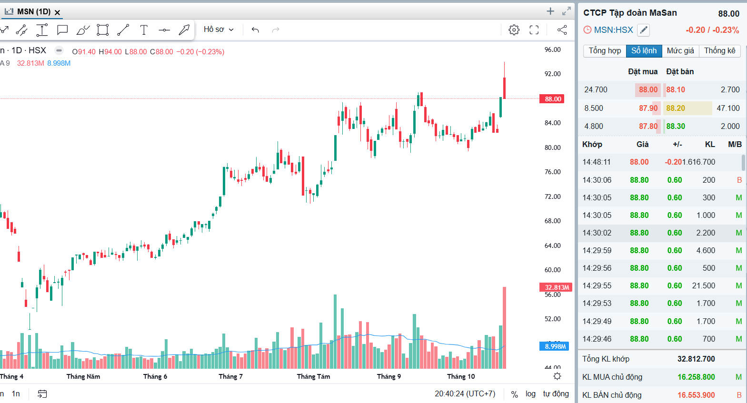Screen dimensions: 747x403
Task: Pick the trend line drawing tool
Action: [123, 30]
